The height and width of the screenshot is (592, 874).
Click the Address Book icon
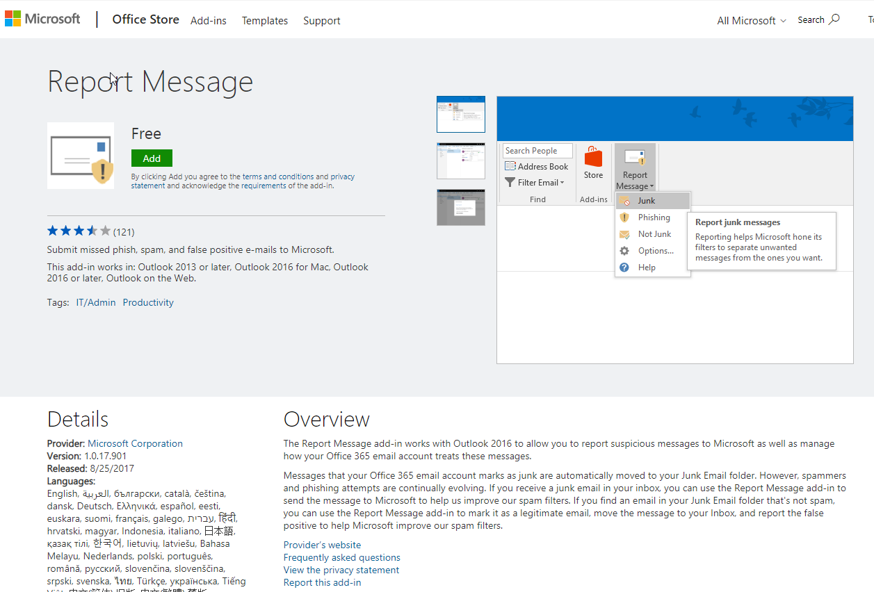click(510, 167)
